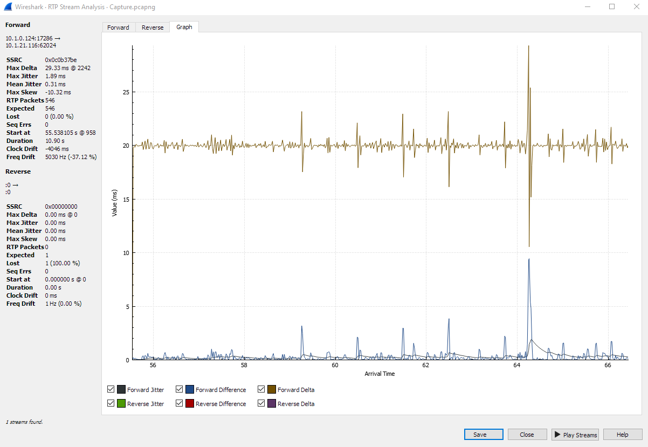The width and height of the screenshot is (648, 447).
Task: Disable the Forward Difference checkbox
Action: click(179, 389)
